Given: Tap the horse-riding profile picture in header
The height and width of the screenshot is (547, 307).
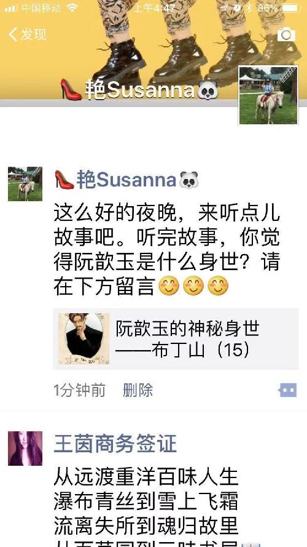Looking at the screenshot, I should 268,95.
